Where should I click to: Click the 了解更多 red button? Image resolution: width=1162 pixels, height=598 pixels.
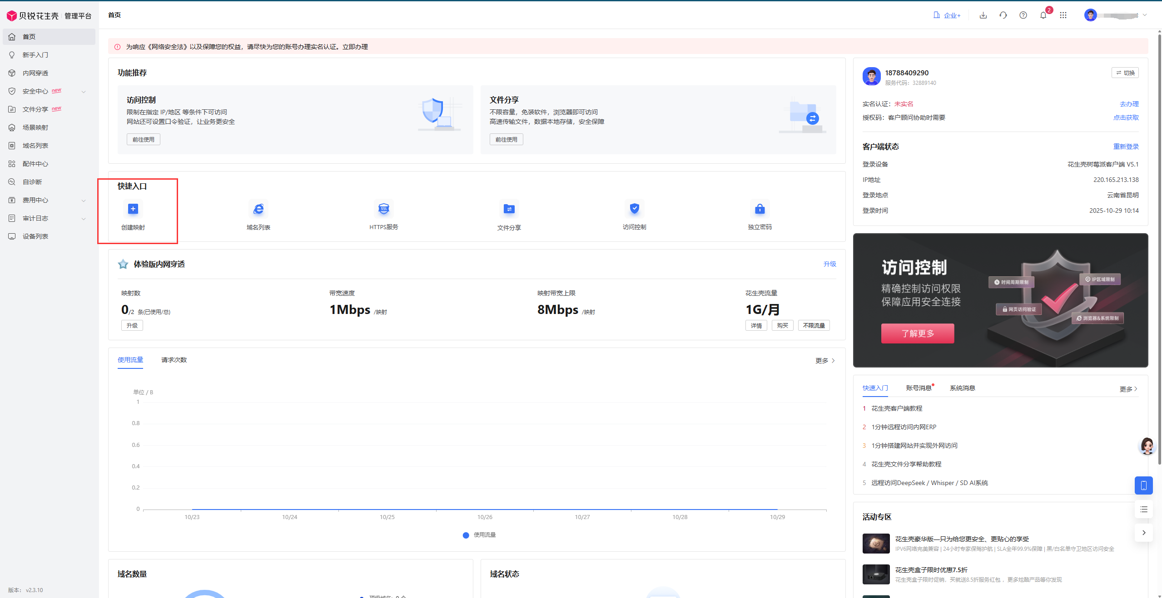click(x=917, y=333)
